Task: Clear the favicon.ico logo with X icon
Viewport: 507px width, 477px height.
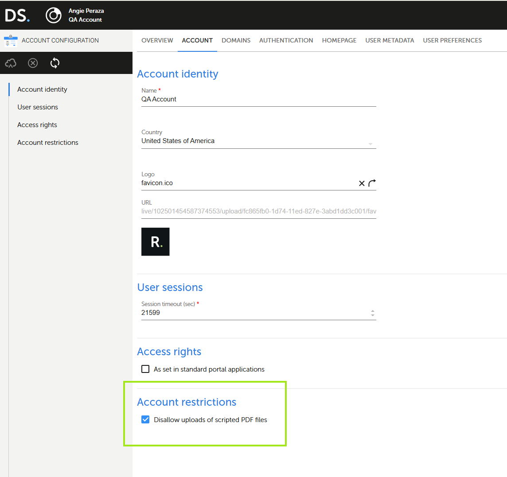Action: click(x=362, y=183)
